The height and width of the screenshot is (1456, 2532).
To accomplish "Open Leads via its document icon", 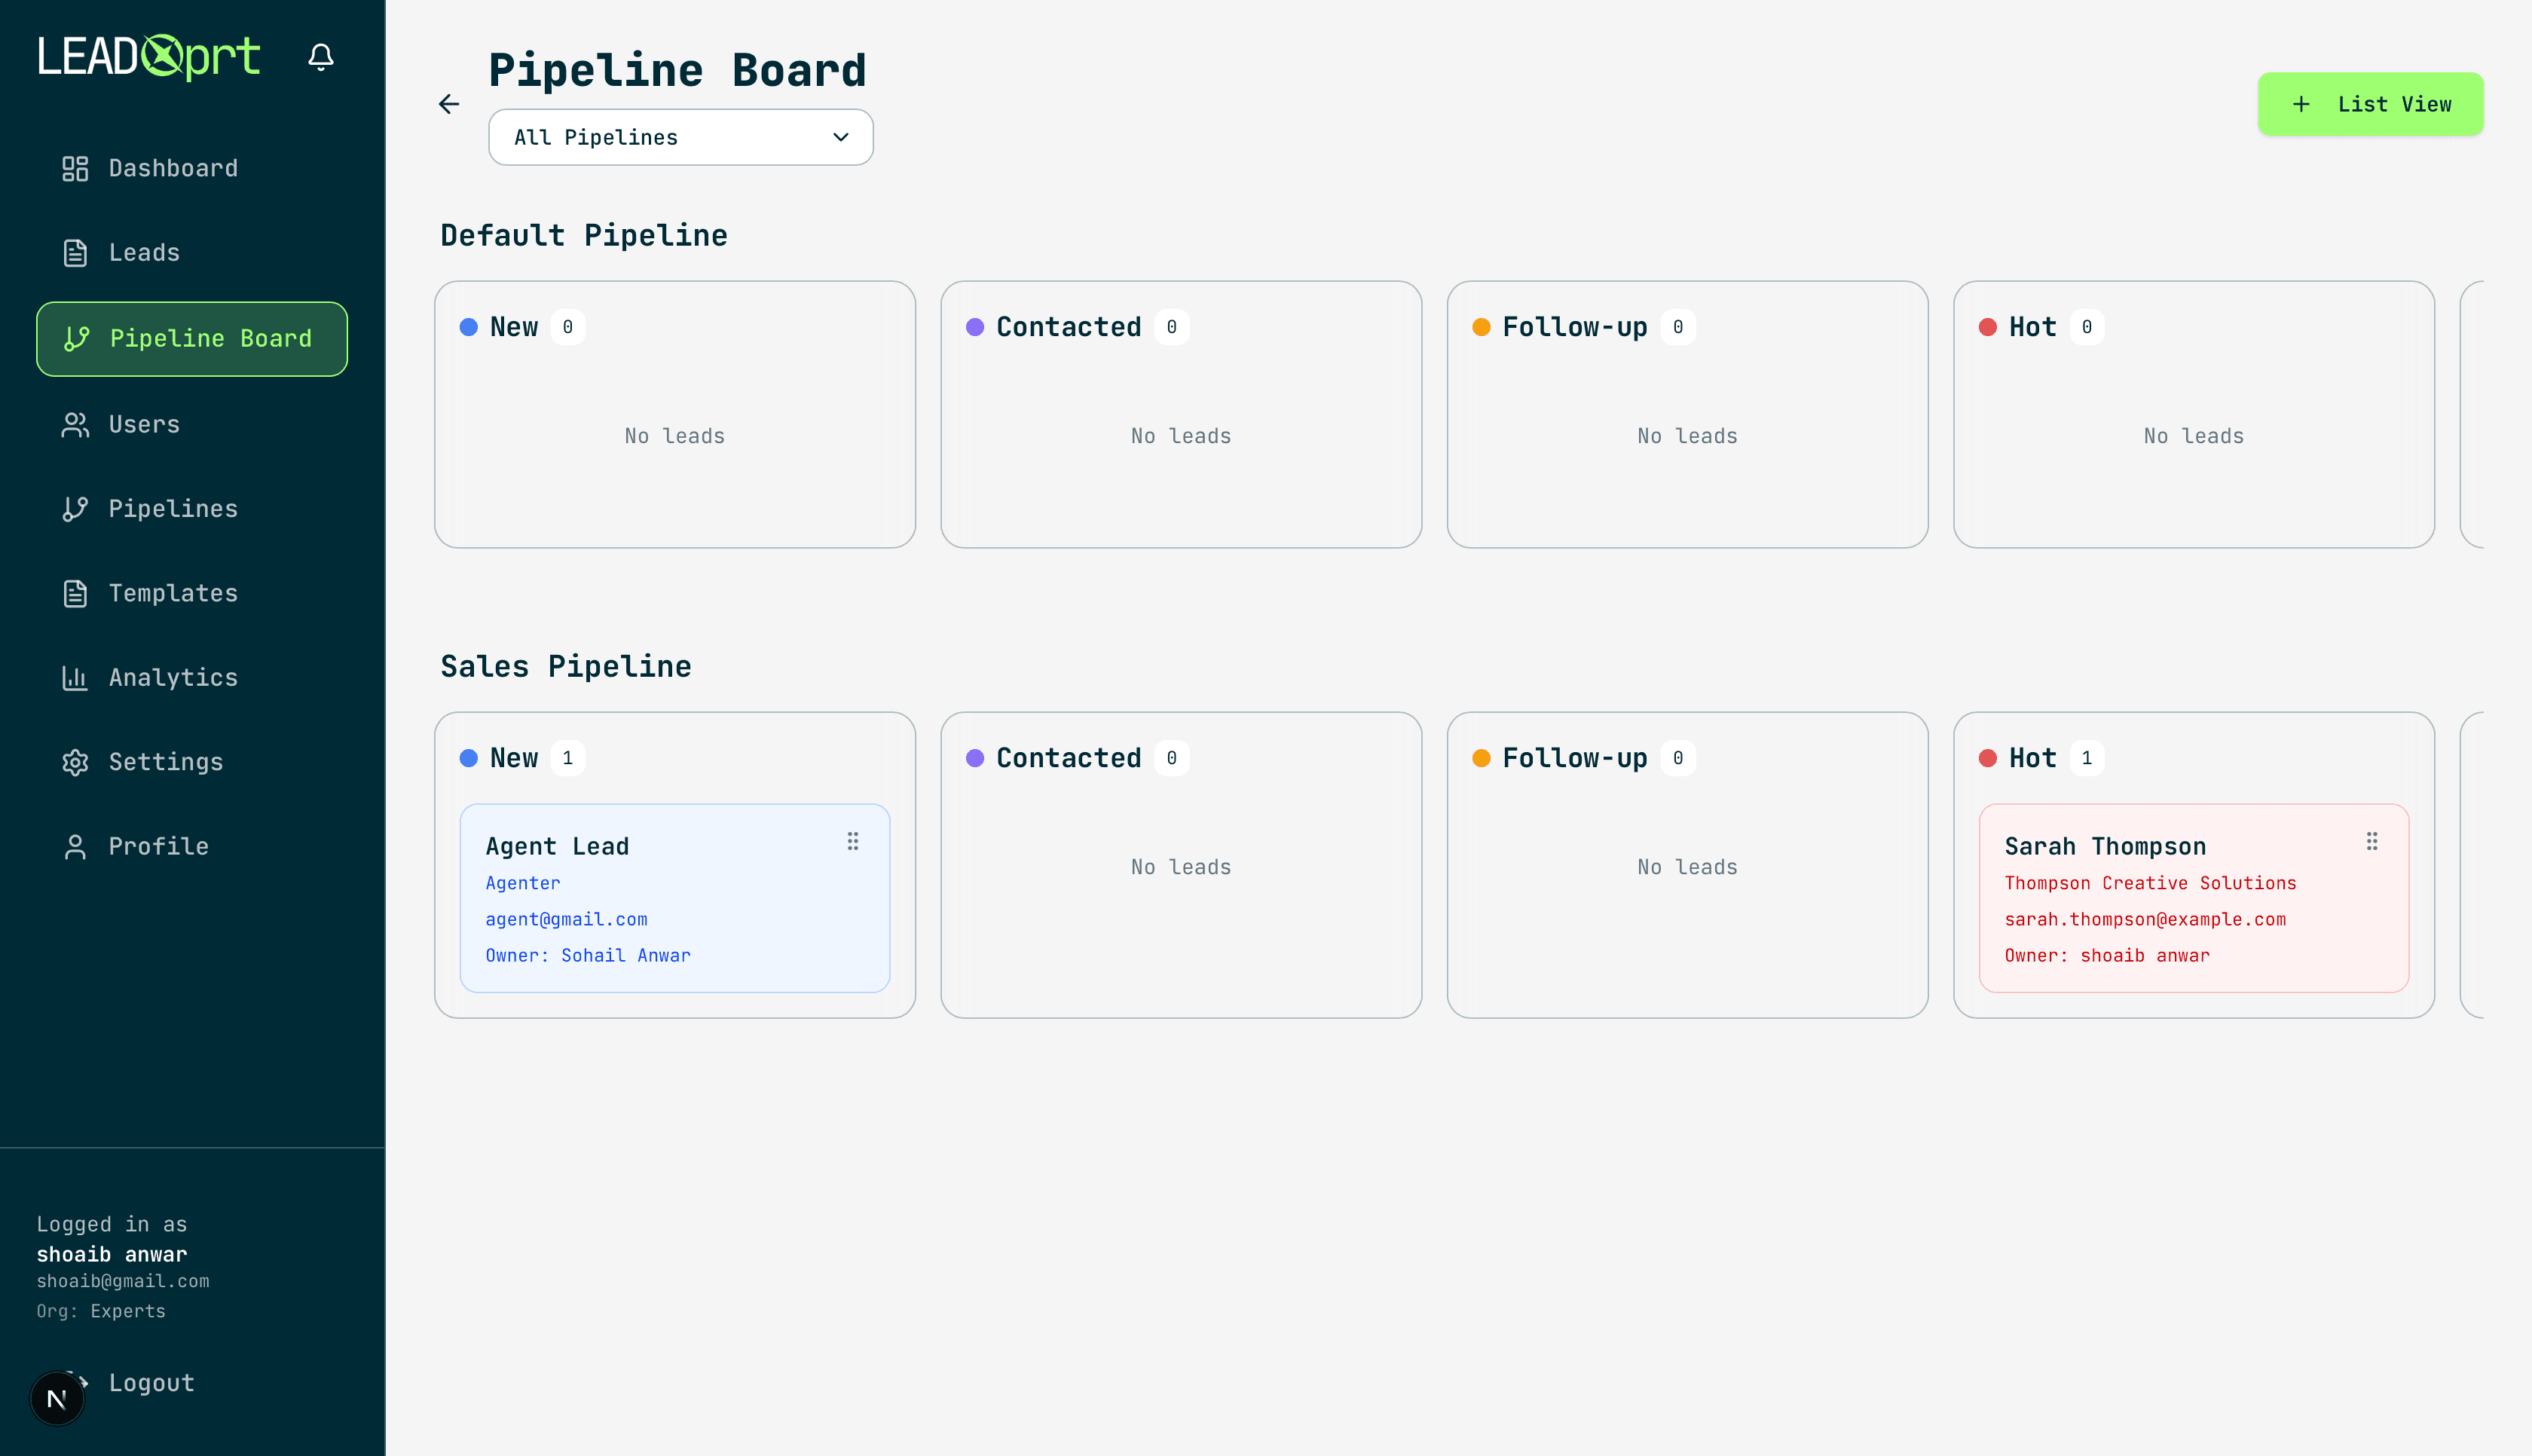I will (75, 253).
